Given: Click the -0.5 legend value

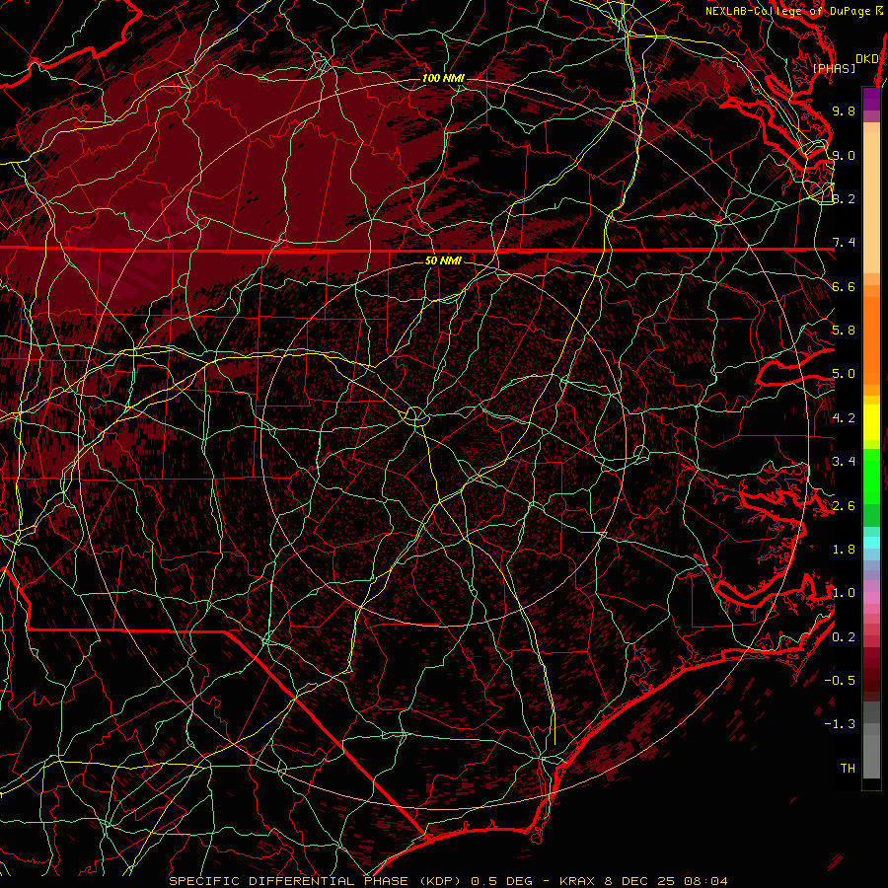Looking at the screenshot, I should tap(840, 681).
